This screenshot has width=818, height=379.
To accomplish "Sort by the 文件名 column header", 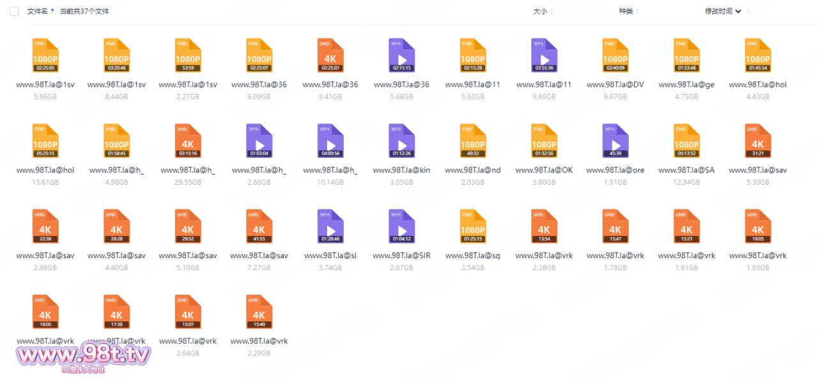I will 37,12.
